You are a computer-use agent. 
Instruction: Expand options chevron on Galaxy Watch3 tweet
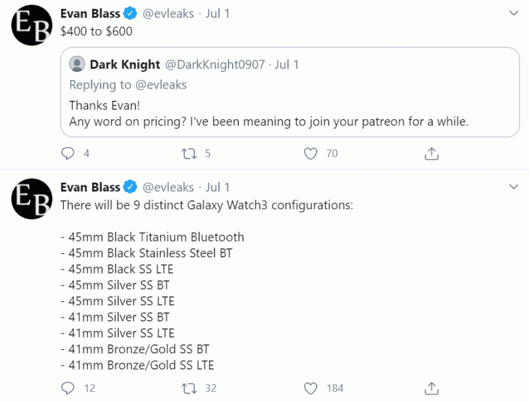click(513, 186)
